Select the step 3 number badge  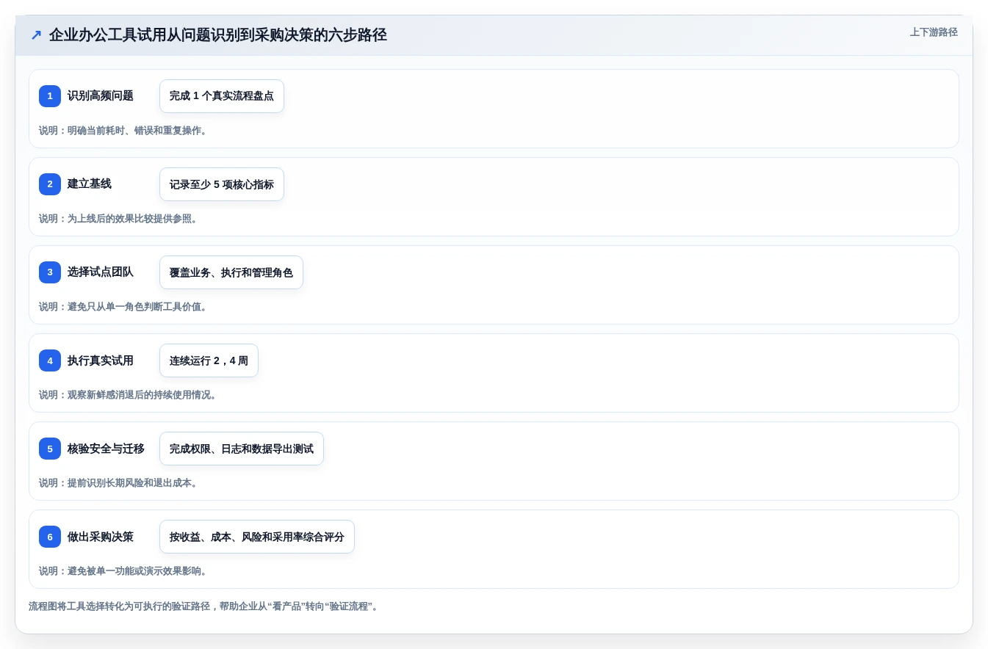pos(50,272)
